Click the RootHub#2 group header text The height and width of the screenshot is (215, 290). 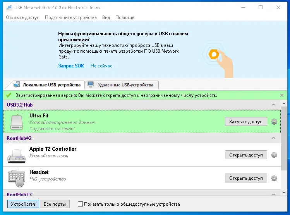(x=19, y=138)
